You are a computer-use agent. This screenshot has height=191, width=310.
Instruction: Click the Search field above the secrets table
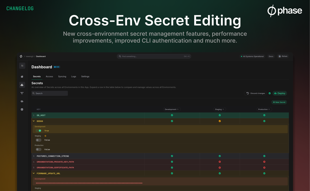tap(49, 93)
